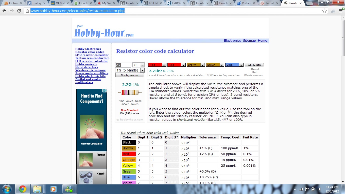345x194 pixels.
Task: Click the Black color cell in the table
Action: pyautogui.click(x=129, y=142)
